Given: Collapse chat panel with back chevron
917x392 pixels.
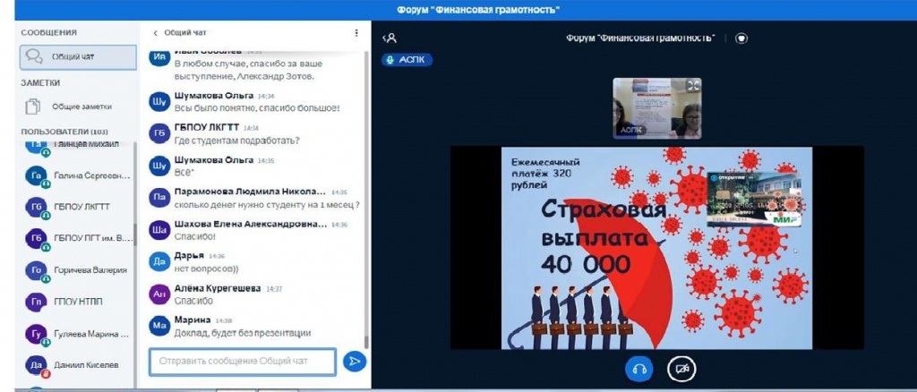Looking at the screenshot, I should (x=156, y=33).
